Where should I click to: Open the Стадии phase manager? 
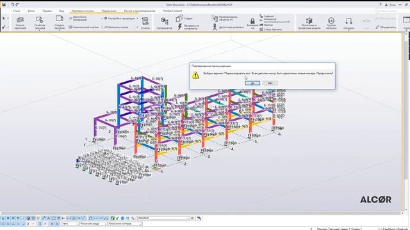coord(184,19)
